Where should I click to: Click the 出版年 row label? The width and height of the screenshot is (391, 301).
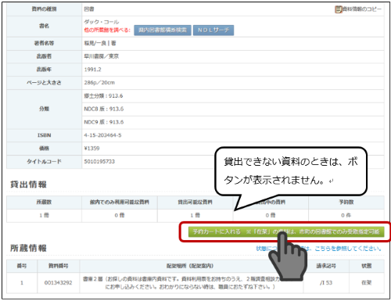click(x=44, y=70)
